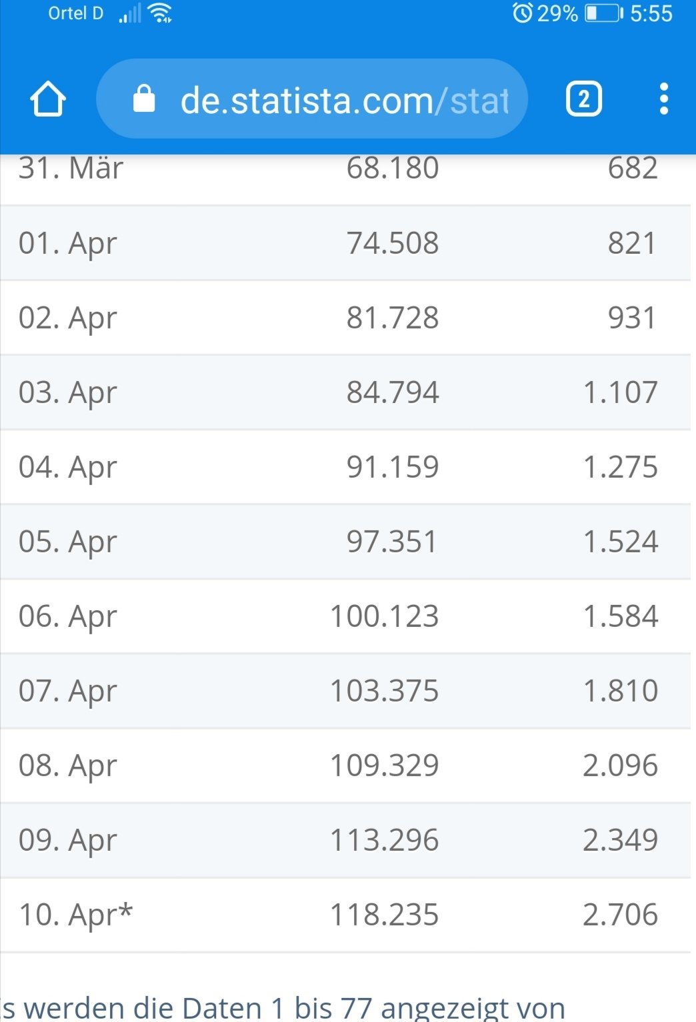The image size is (696, 1022).
Task: Tap the 04. Apr value 91.159
Action: pos(393,467)
